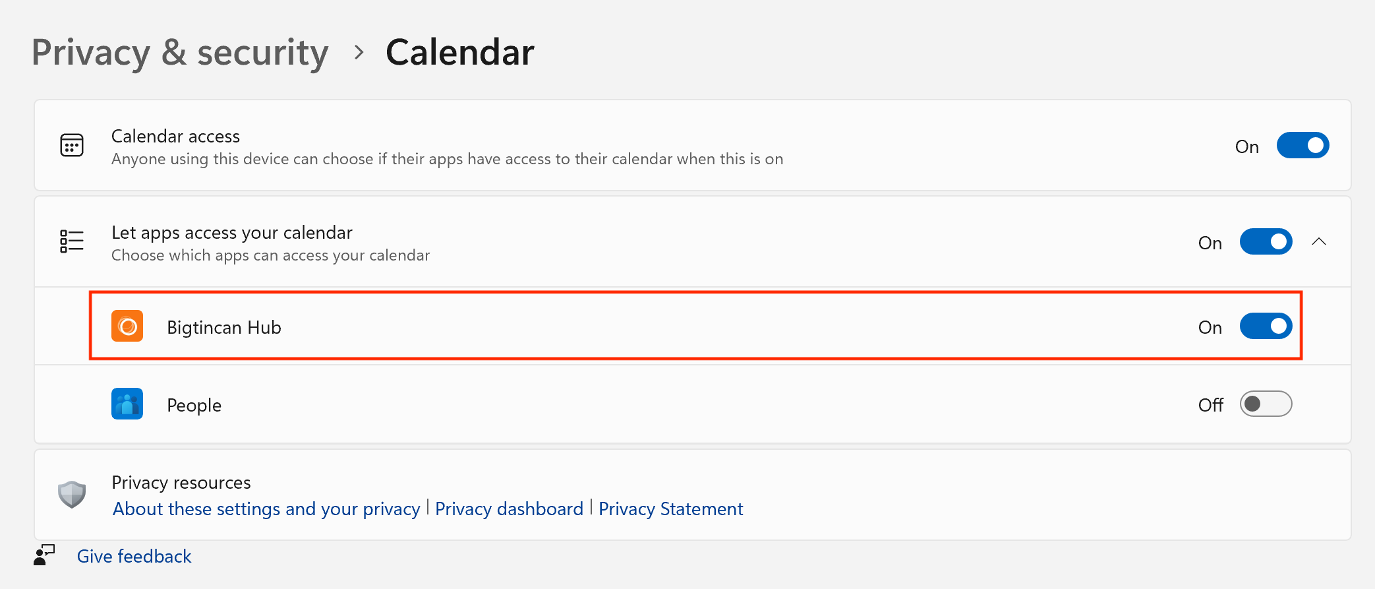The height and width of the screenshot is (589, 1375).
Task: Click the Give feedback link
Action: [x=134, y=557]
